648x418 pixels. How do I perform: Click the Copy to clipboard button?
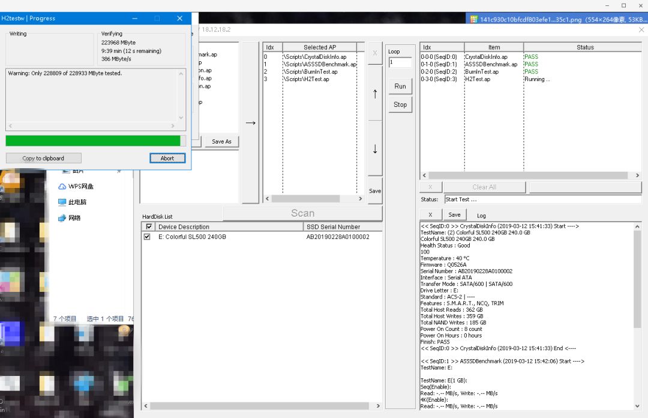coord(43,158)
